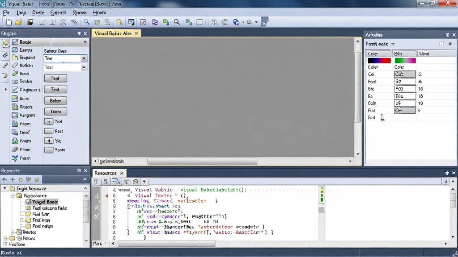Select the Boolc toolbox item icon

pyautogui.click(x=15, y=42)
